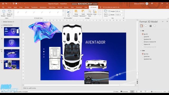Screen dimensions: 169x95
Task: Click the Fit slide to window icon
Action: point(168,92)
